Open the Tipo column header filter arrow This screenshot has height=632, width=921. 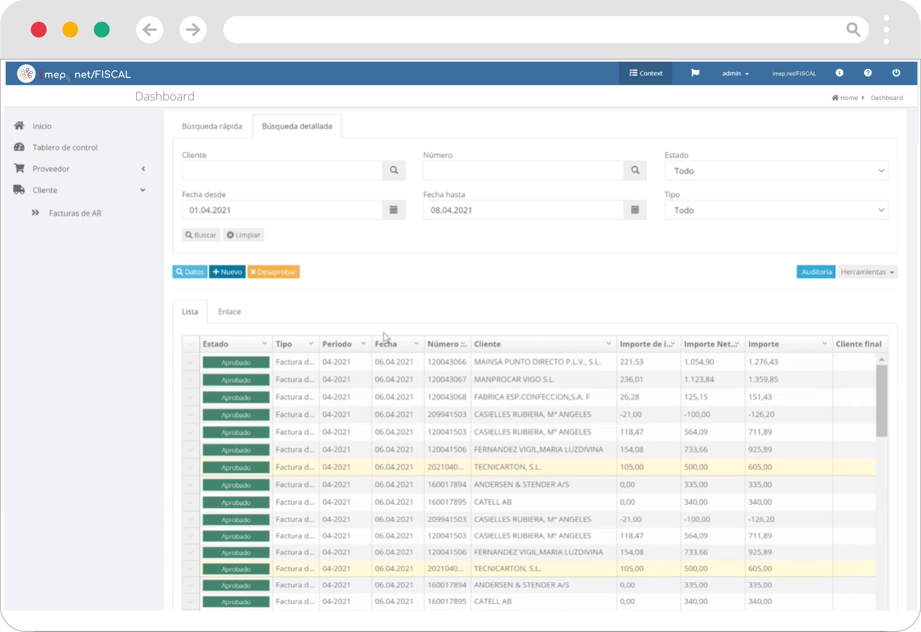[311, 344]
